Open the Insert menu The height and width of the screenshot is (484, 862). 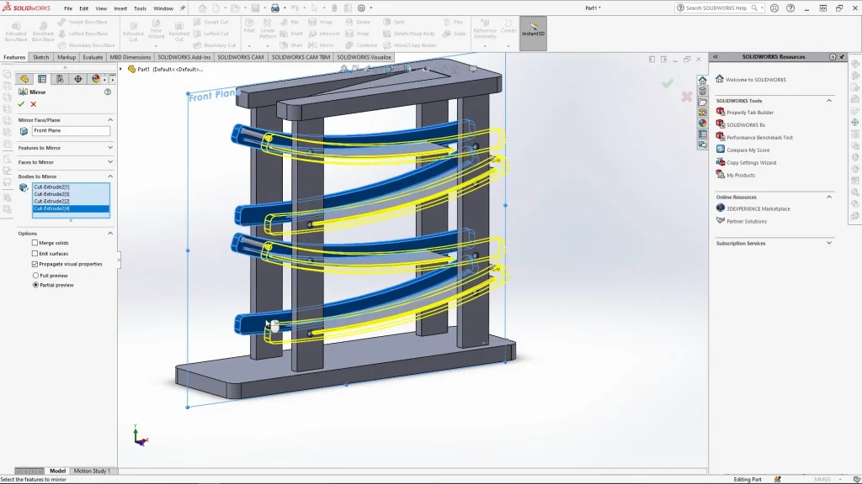[x=120, y=8]
